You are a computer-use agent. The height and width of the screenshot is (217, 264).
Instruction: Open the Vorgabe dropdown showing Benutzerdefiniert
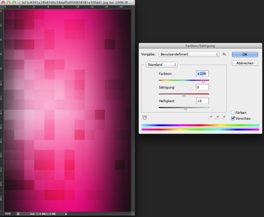point(189,54)
